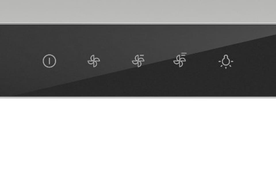Click the round standby symbol
This screenshot has width=276, height=180.
click(49, 61)
